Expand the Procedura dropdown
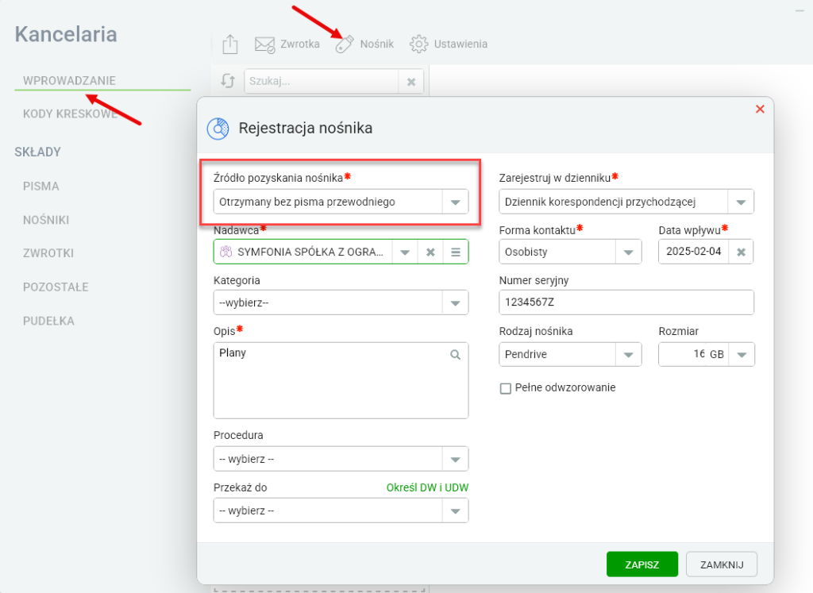The image size is (813, 593). 455,460
